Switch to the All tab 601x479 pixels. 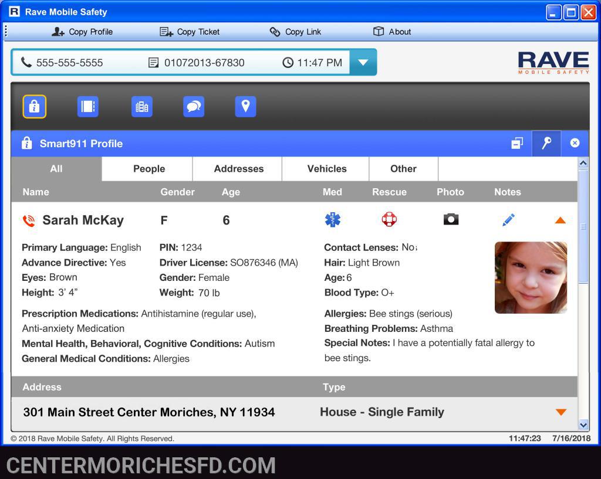(56, 169)
